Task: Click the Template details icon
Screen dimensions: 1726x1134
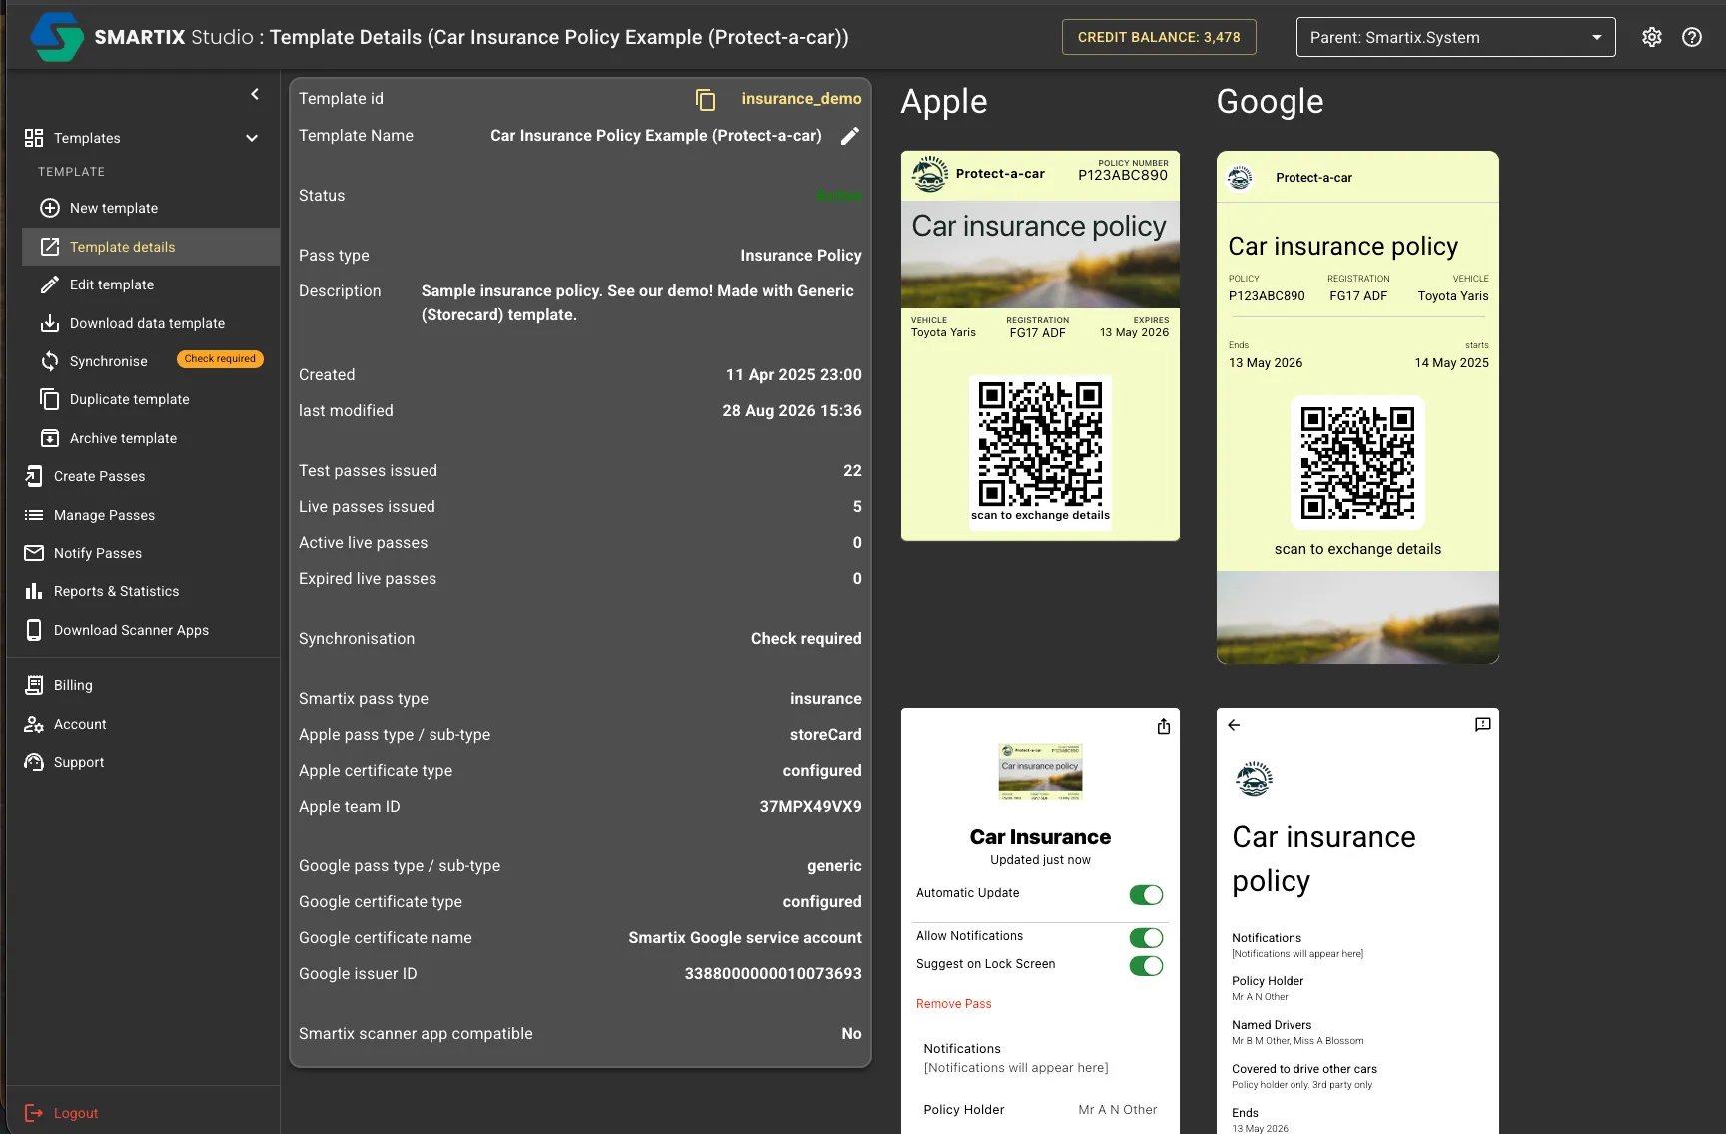Action: coord(50,247)
